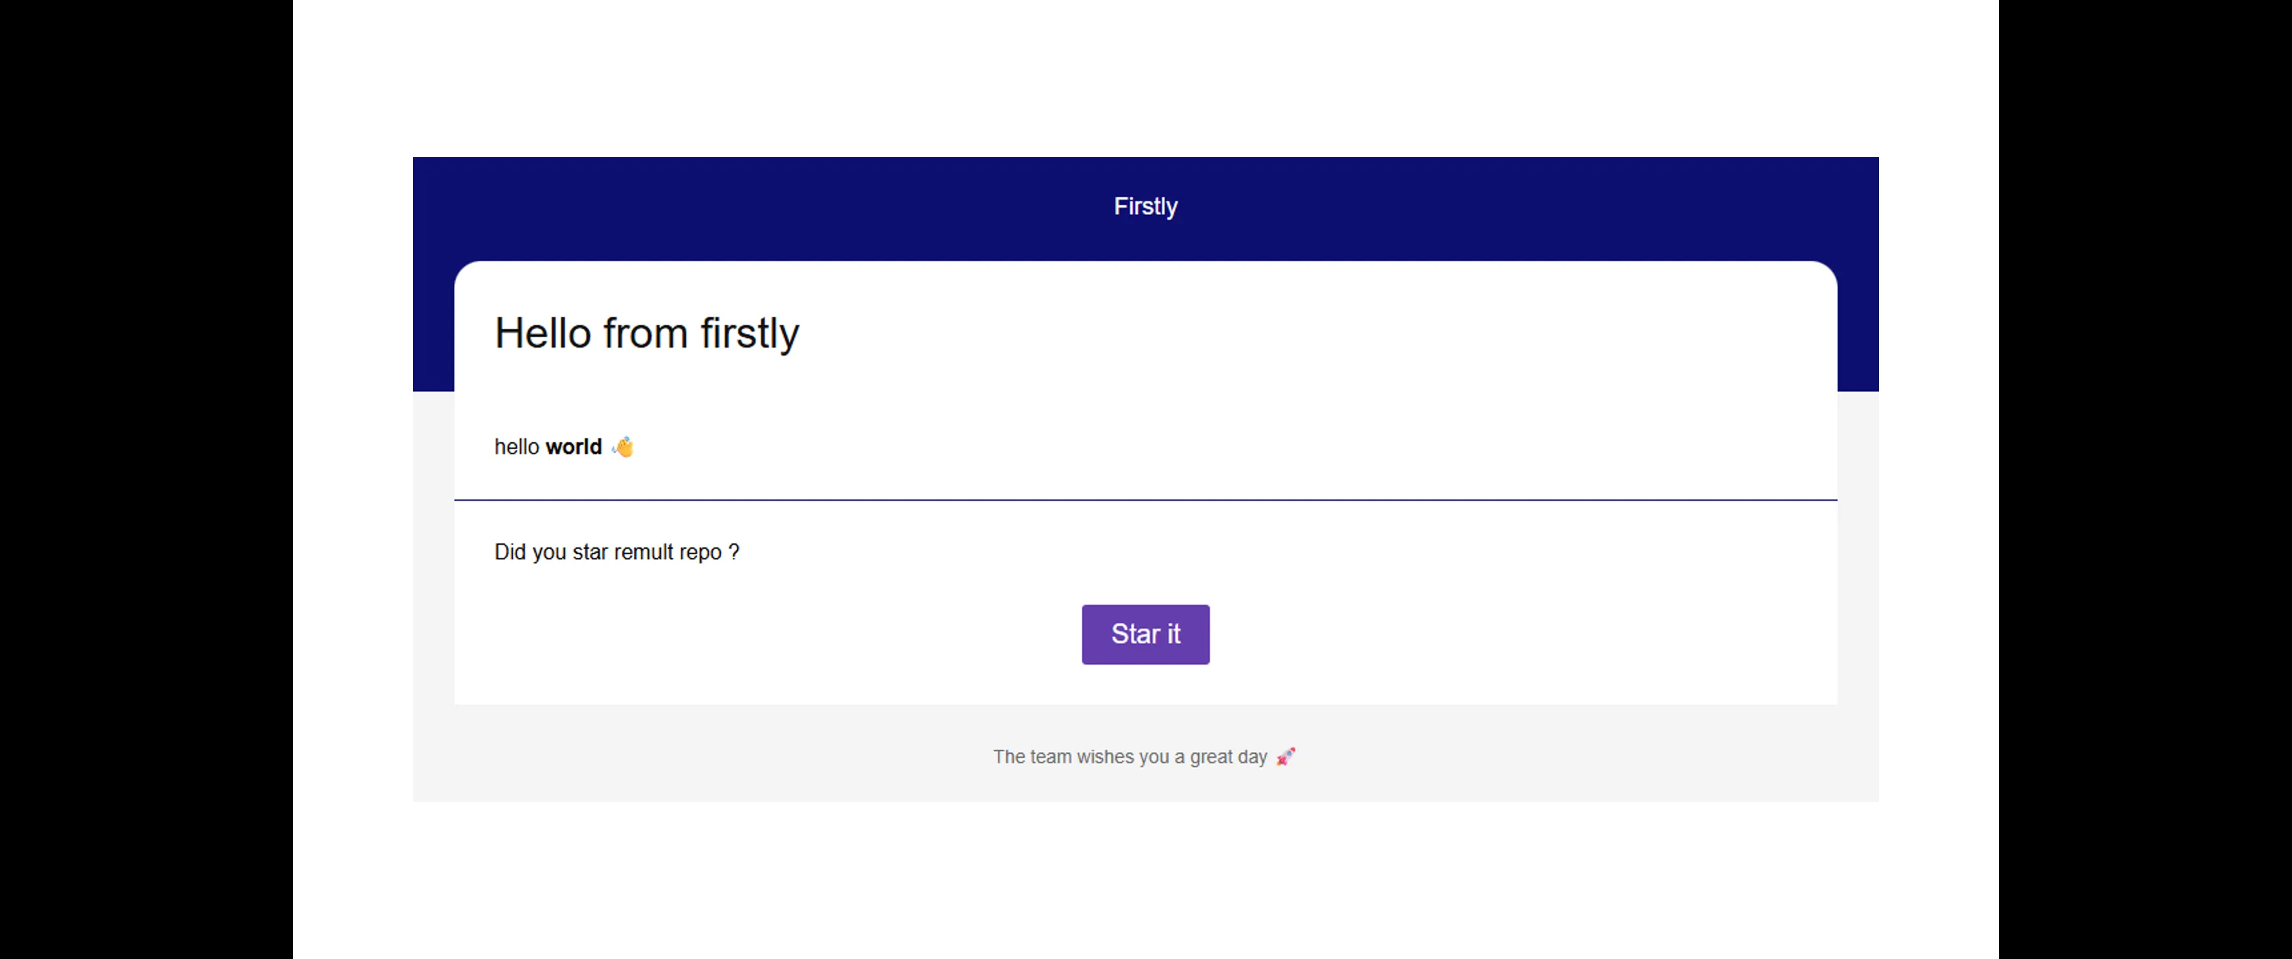Click the bold word world
The width and height of the screenshot is (2292, 959).
pyautogui.click(x=574, y=447)
